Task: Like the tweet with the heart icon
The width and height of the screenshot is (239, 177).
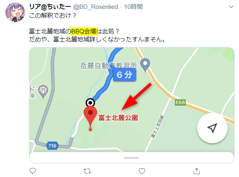Action: (142, 171)
